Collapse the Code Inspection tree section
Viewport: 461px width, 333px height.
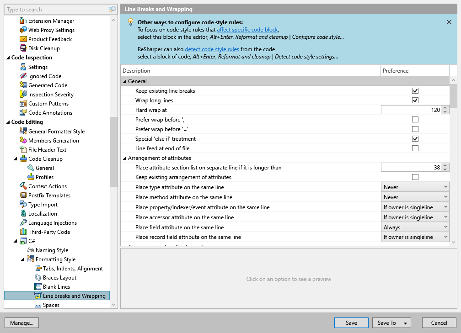point(8,58)
